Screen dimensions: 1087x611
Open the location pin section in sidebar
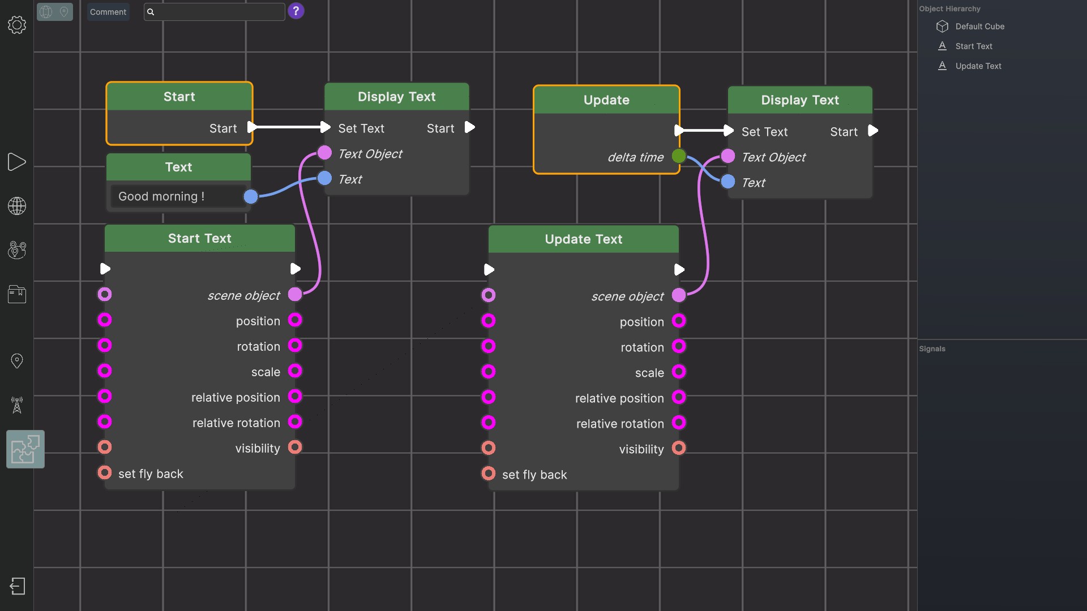tap(17, 361)
